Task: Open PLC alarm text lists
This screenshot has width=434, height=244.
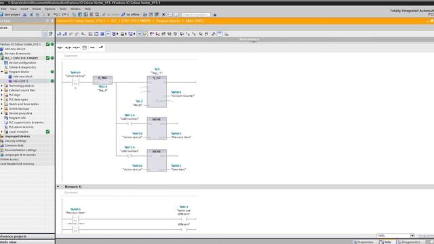Action: point(21,127)
